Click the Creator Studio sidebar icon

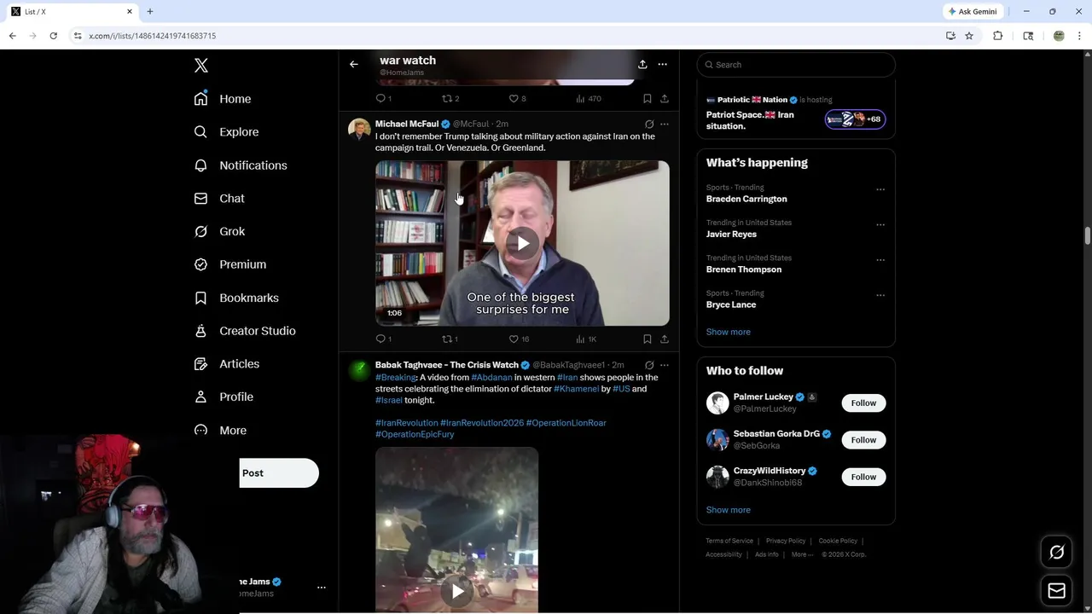pos(201,331)
